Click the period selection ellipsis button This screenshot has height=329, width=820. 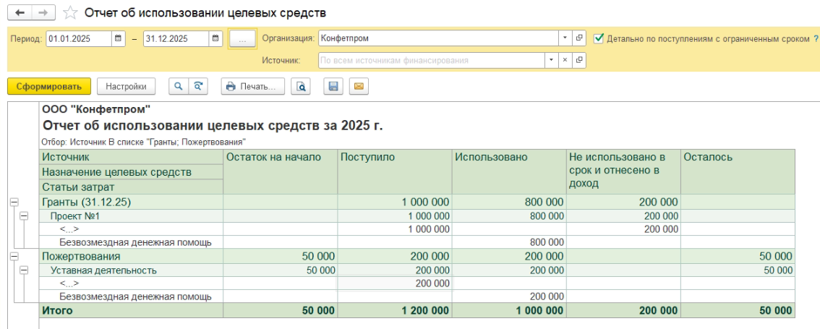tap(242, 39)
